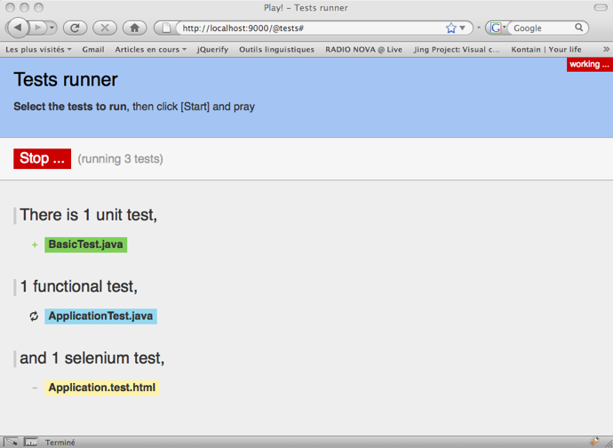This screenshot has height=448, width=613.
Task: Expand BasicTest.java results with plus sign
Action: pyautogui.click(x=35, y=244)
